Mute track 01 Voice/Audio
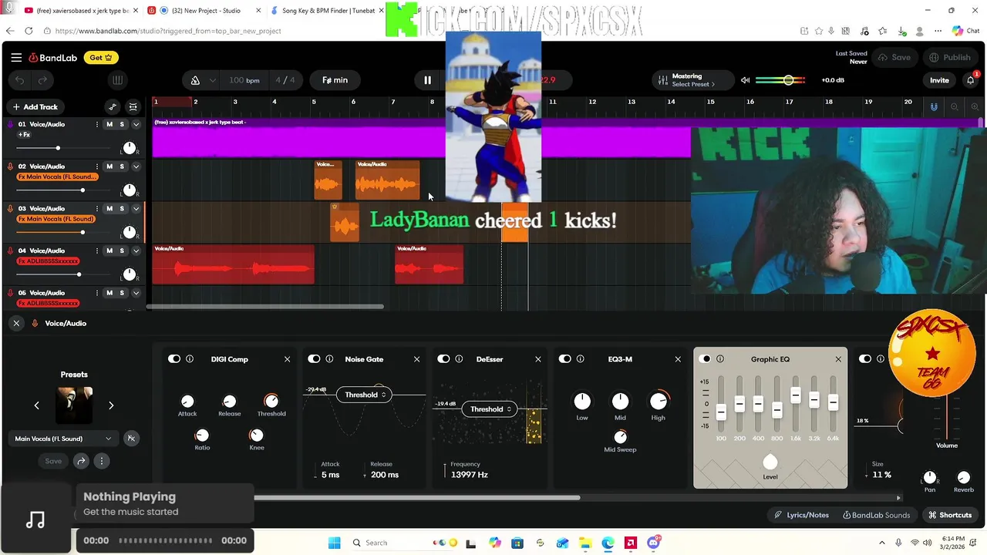The width and height of the screenshot is (987, 555). coord(109,124)
